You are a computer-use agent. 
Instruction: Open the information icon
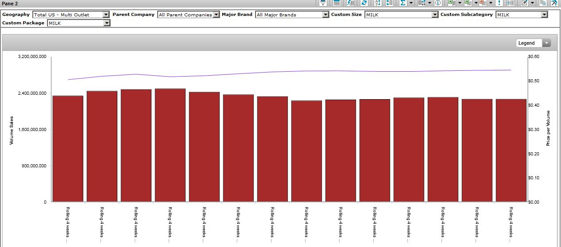tap(438, 3)
